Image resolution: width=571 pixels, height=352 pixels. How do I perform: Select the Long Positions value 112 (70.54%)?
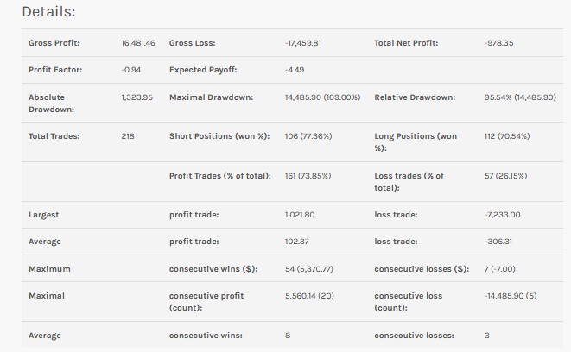coord(507,135)
